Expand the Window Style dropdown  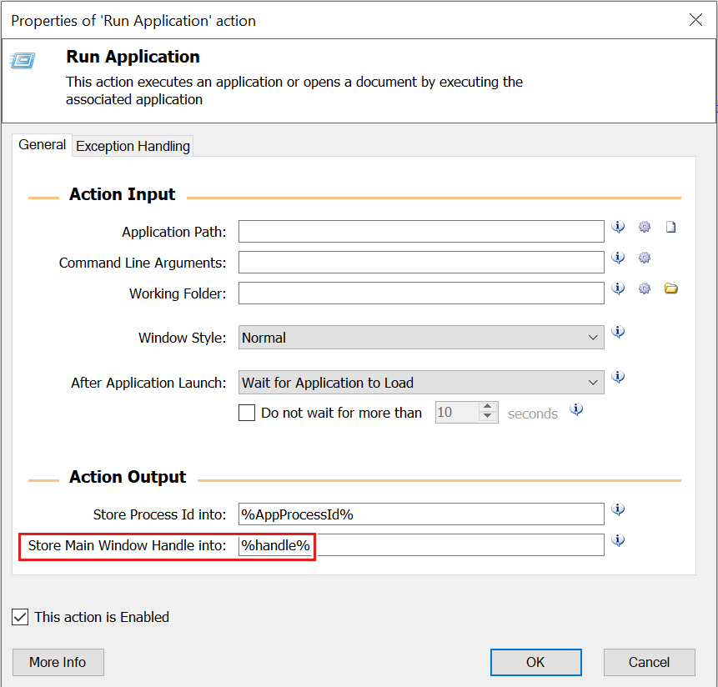click(421, 338)
